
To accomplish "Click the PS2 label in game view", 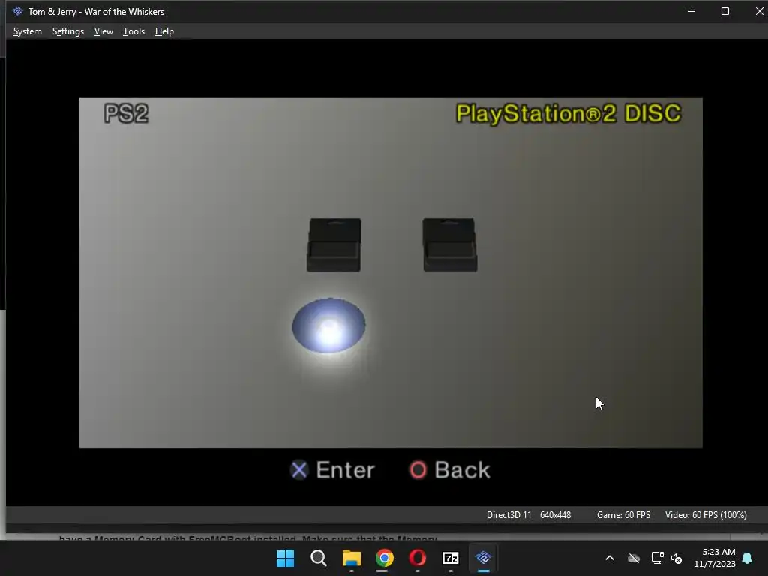I will click(x=126, y=114).
